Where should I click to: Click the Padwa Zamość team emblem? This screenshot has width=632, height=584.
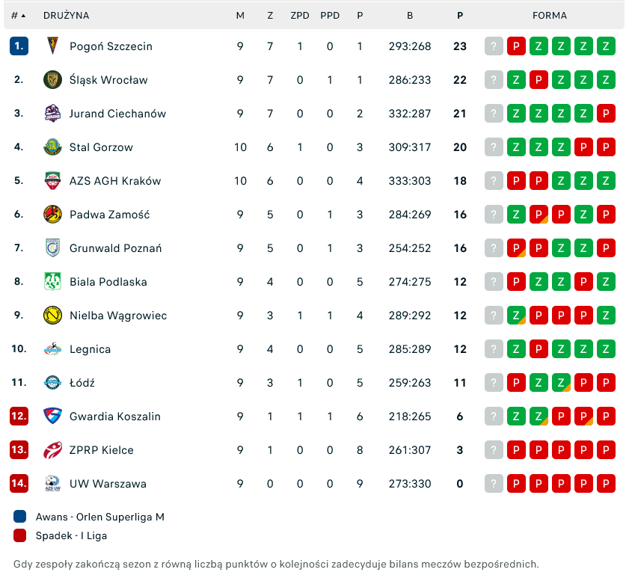[52, 215]
